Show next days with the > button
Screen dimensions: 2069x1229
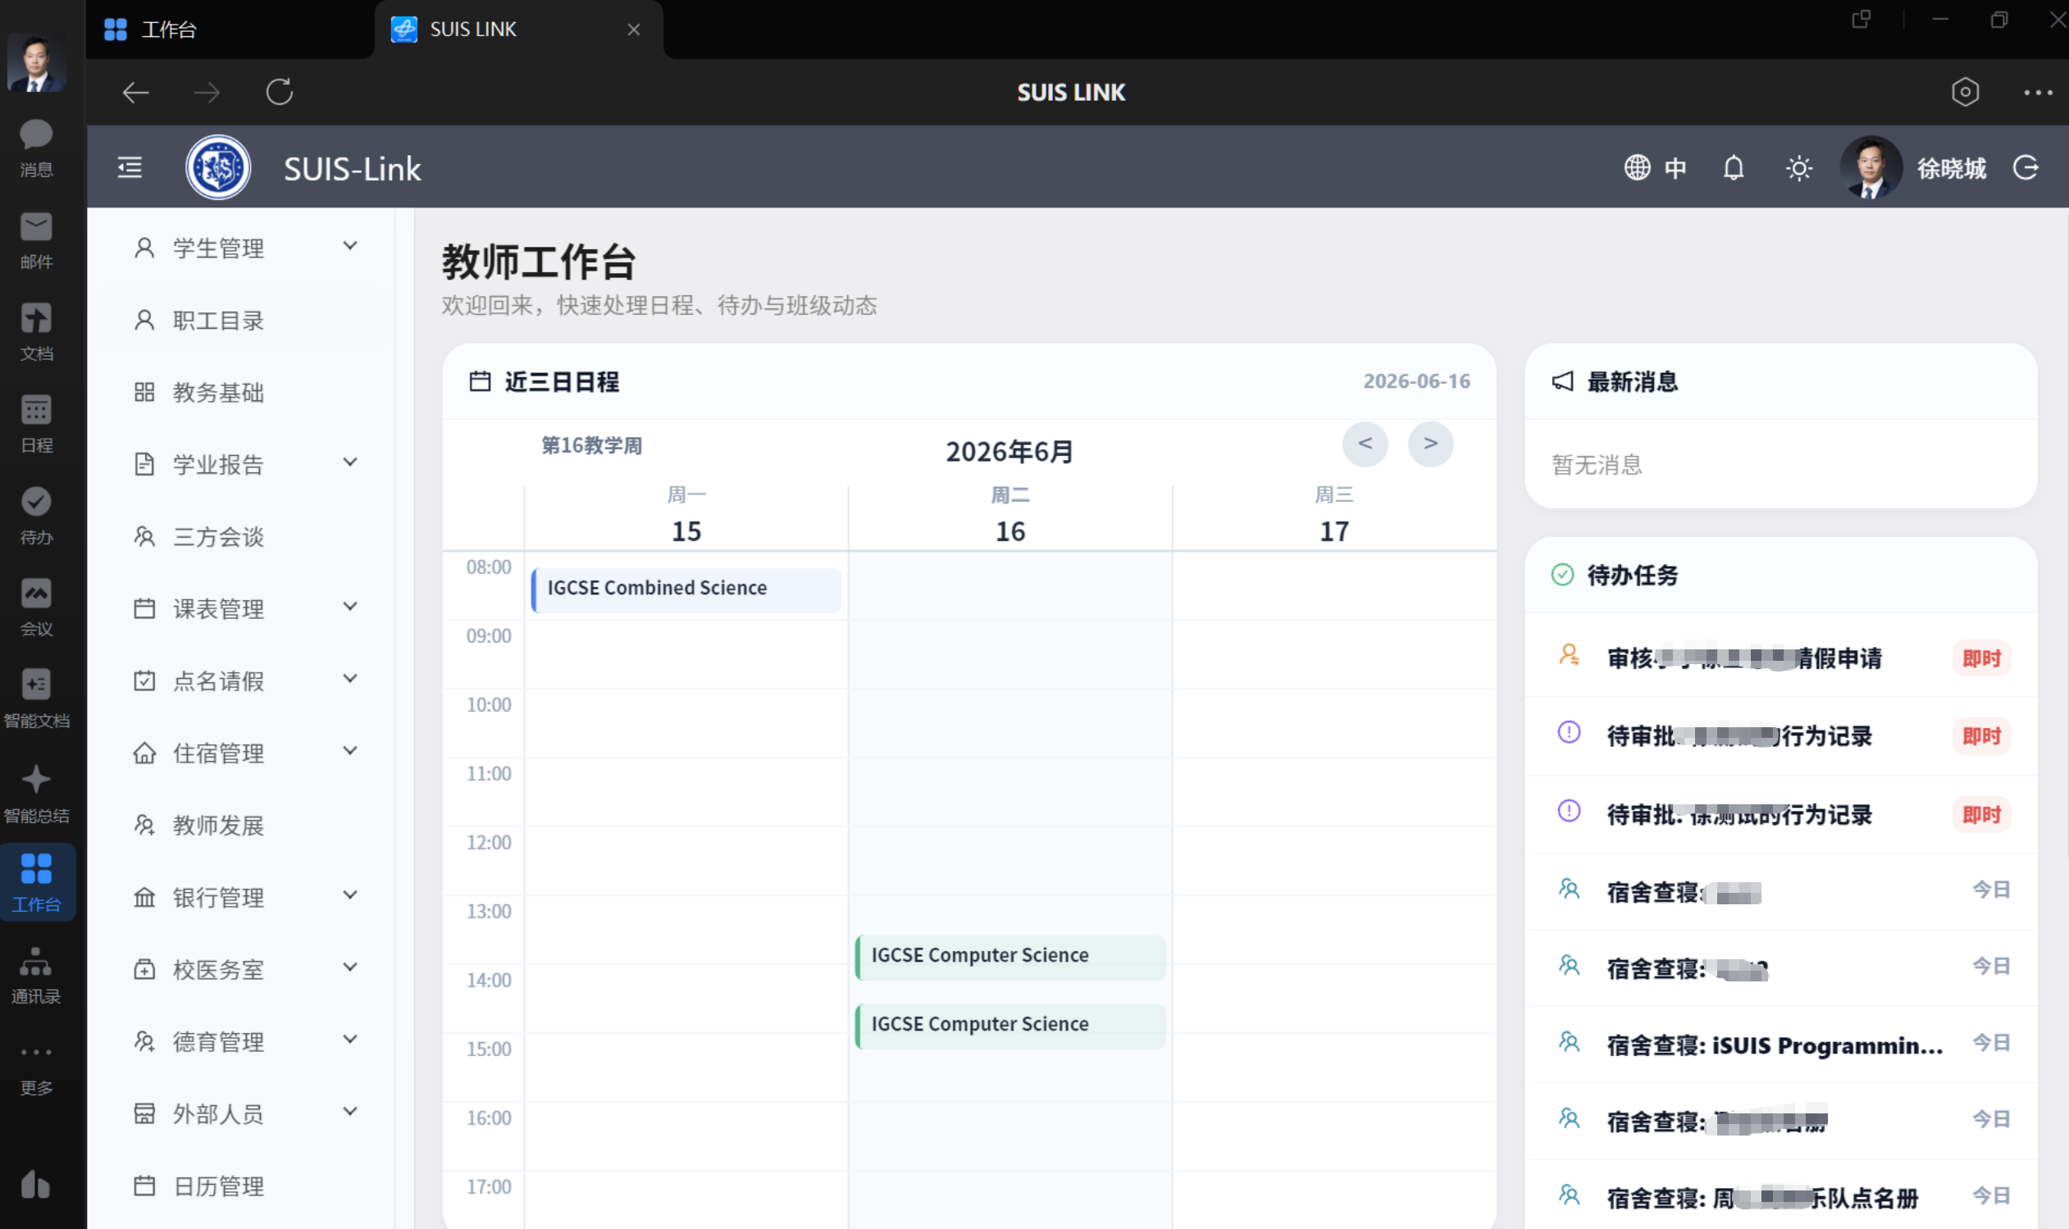tap(1430, 444)
